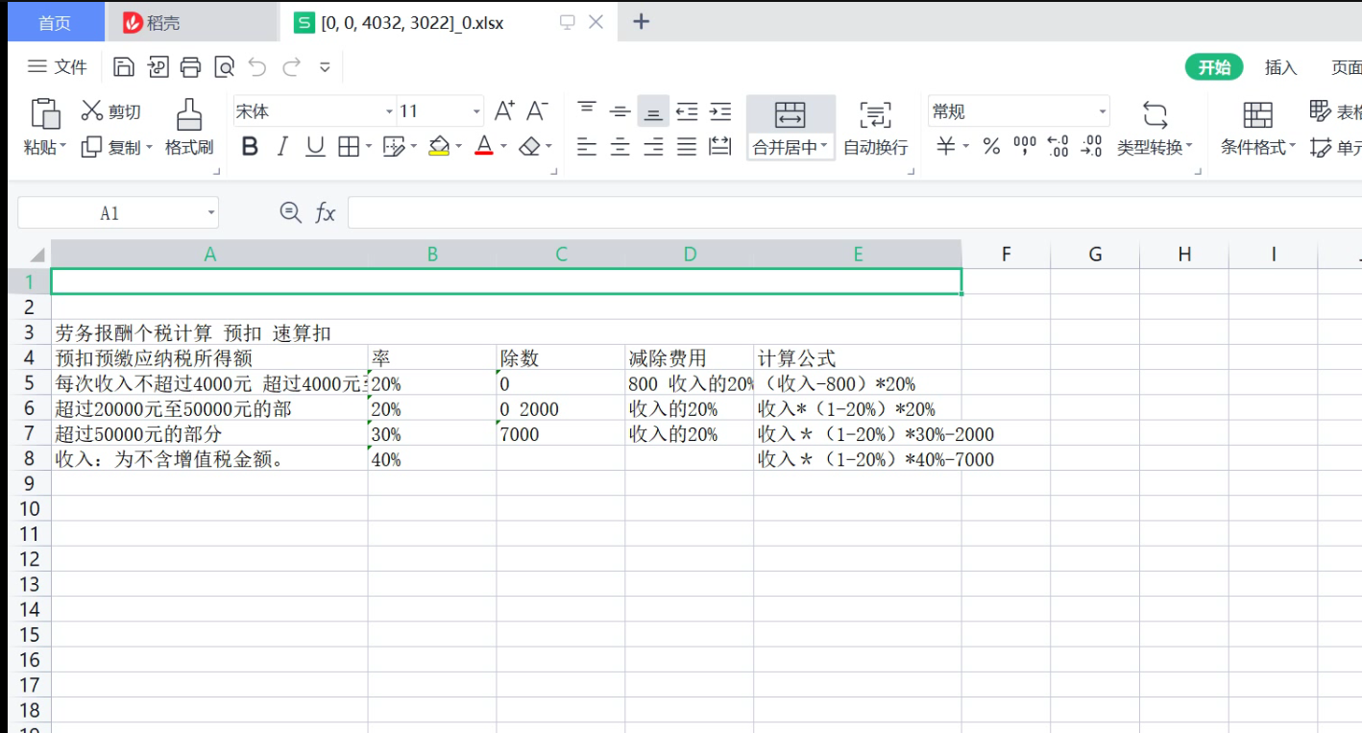Toggle Underline formatting
The height and width of the screenshot is (733, 1362).
pos(315,146)
